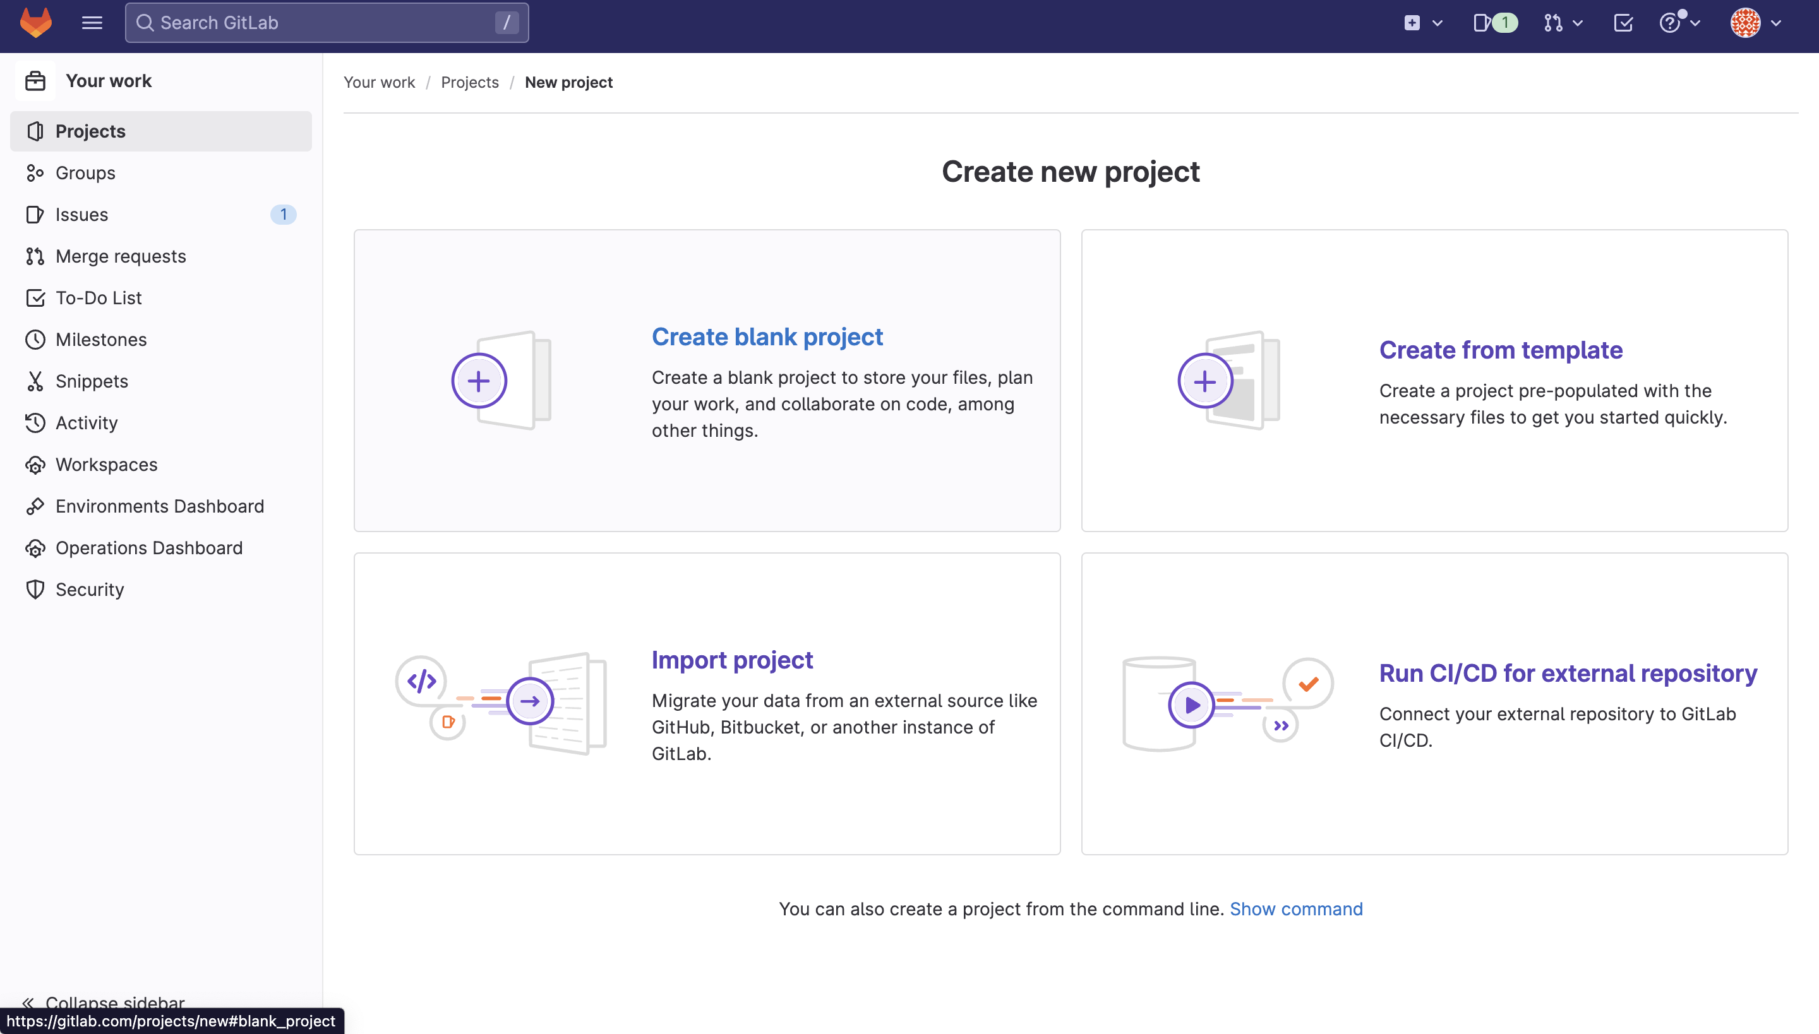
Task: Click the orange checkmark in CI/CD illustration
Action: coord(1308,683)
